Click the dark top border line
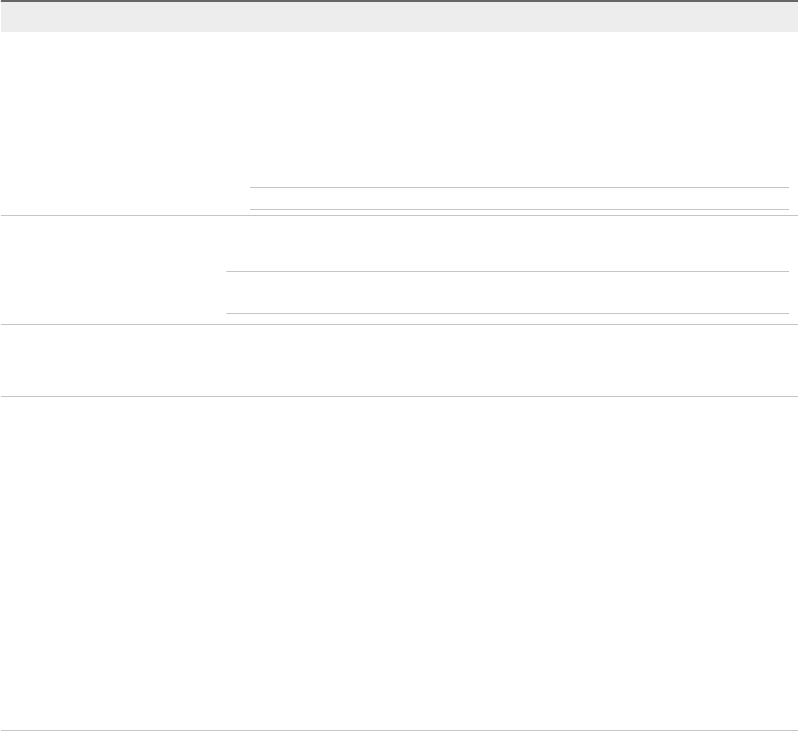This screenshot has height=731, width=798. (399, 1)
